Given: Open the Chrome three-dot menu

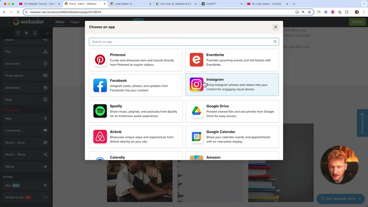Looking at the screenshot, I should pos(364,12).
